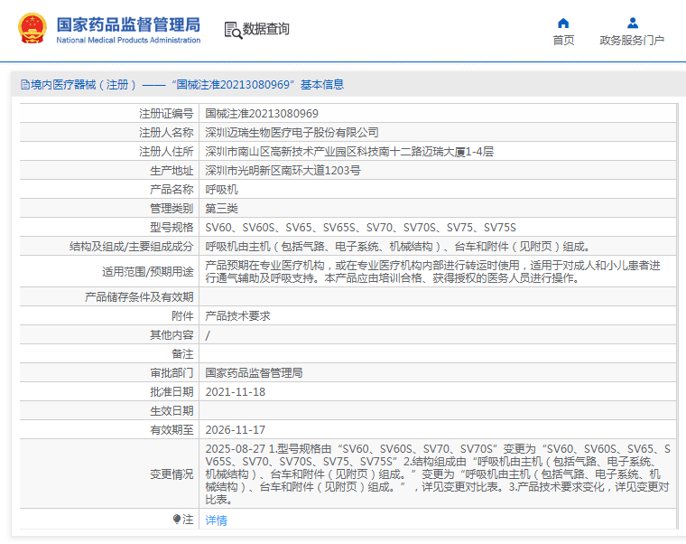Click the NMPA national emblem logo
The height and width of the screenshot is (544, 686).
(x=32, y=29)
